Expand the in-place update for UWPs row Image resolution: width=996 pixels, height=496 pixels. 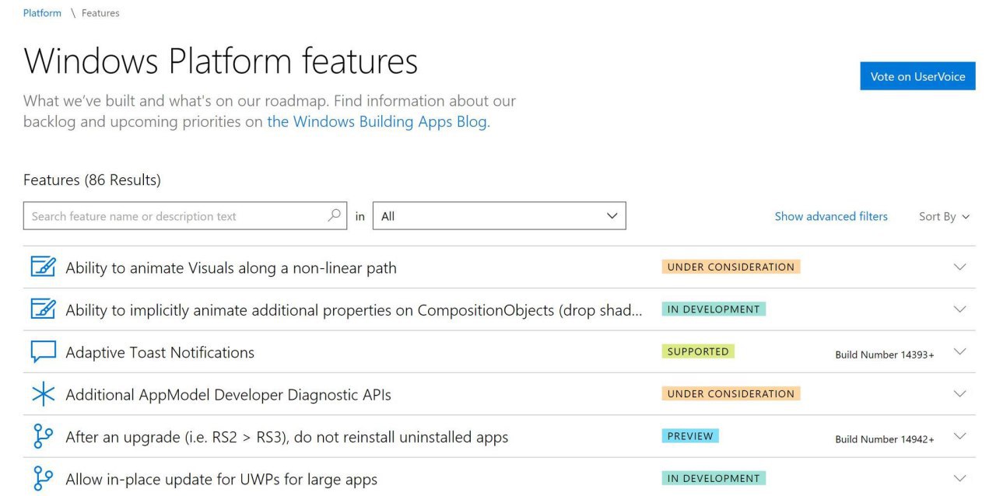[x=959, y=478]
